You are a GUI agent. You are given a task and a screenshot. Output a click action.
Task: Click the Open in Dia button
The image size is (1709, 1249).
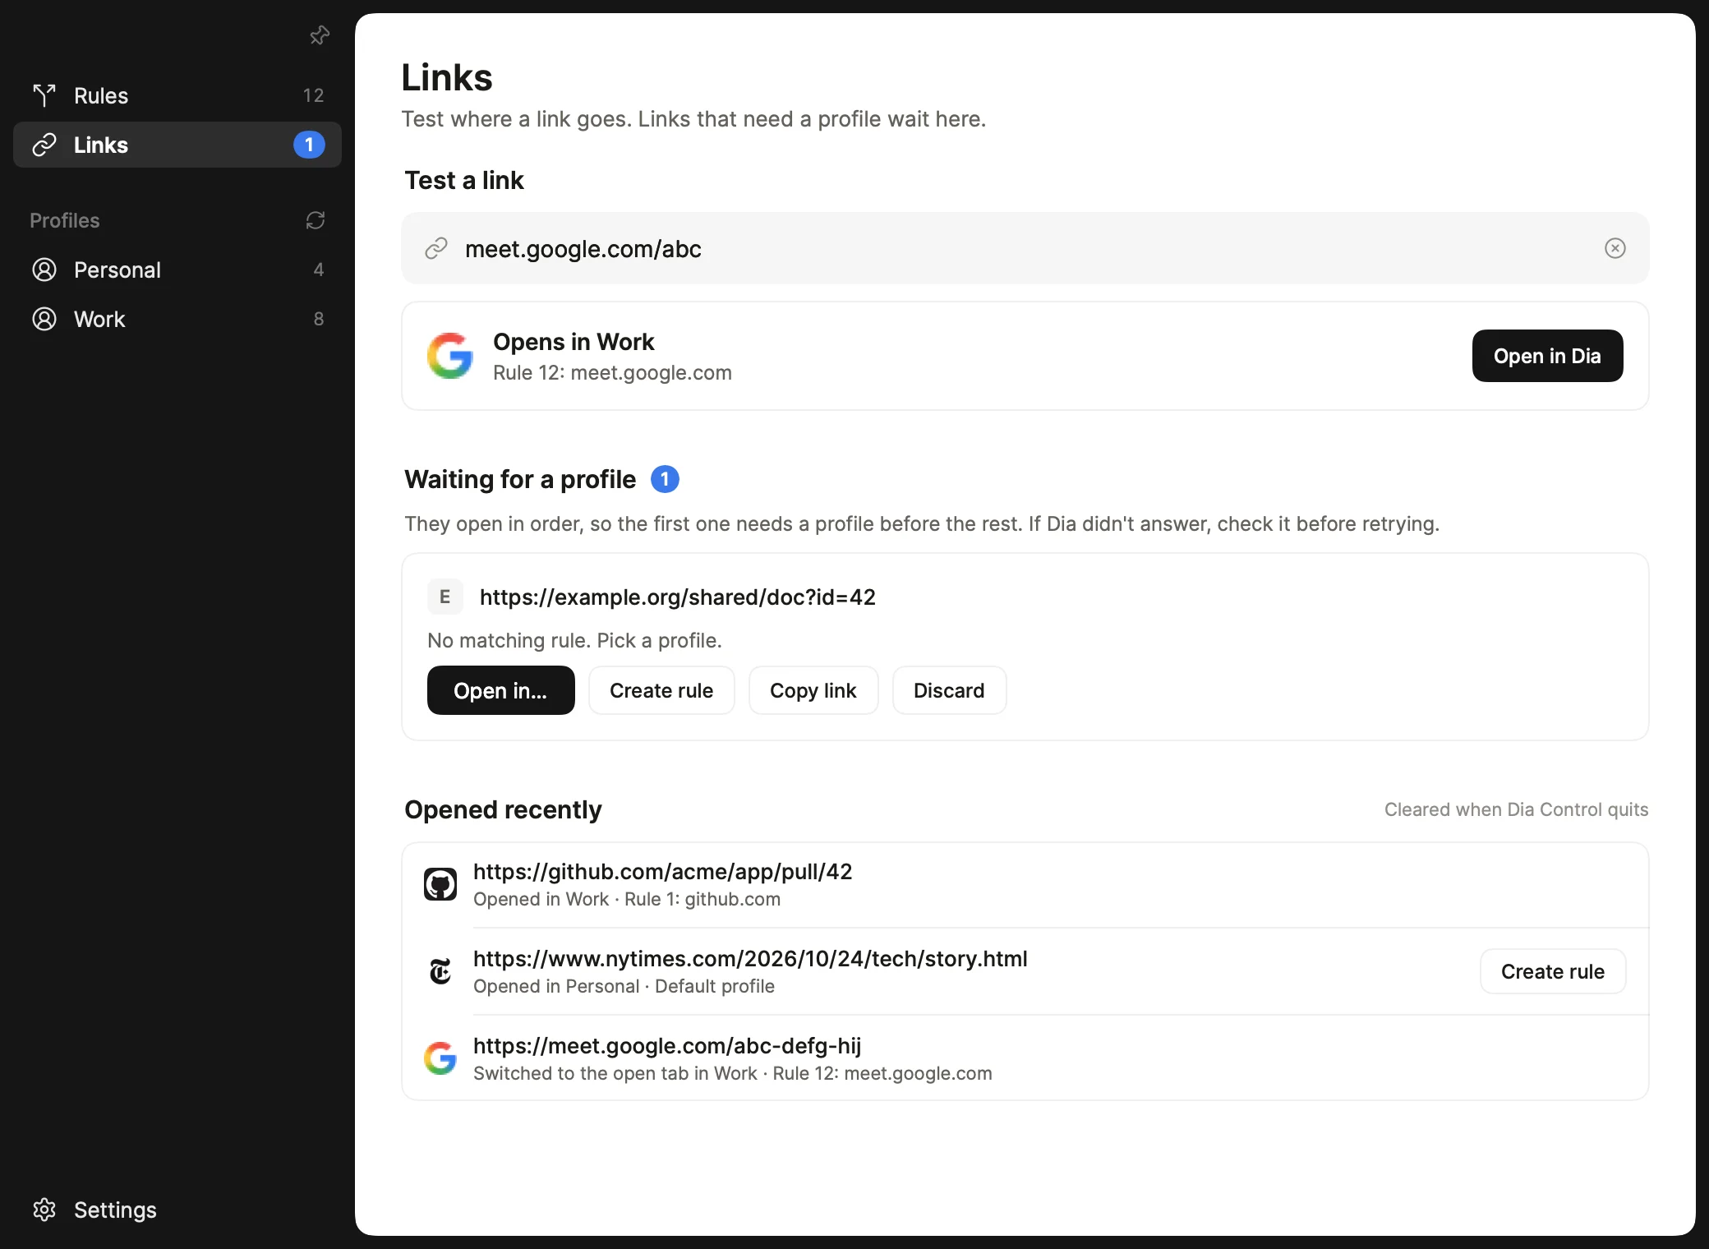tap(1547, 356)
